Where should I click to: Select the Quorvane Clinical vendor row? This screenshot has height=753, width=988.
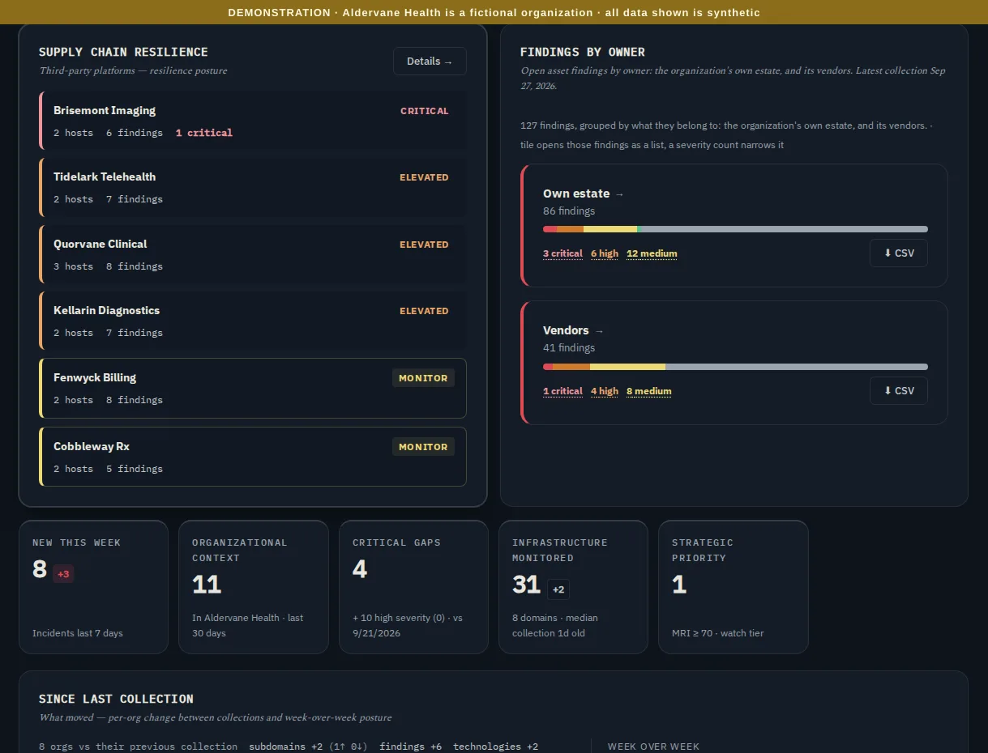pyautogui.click(x=253, y=254)
